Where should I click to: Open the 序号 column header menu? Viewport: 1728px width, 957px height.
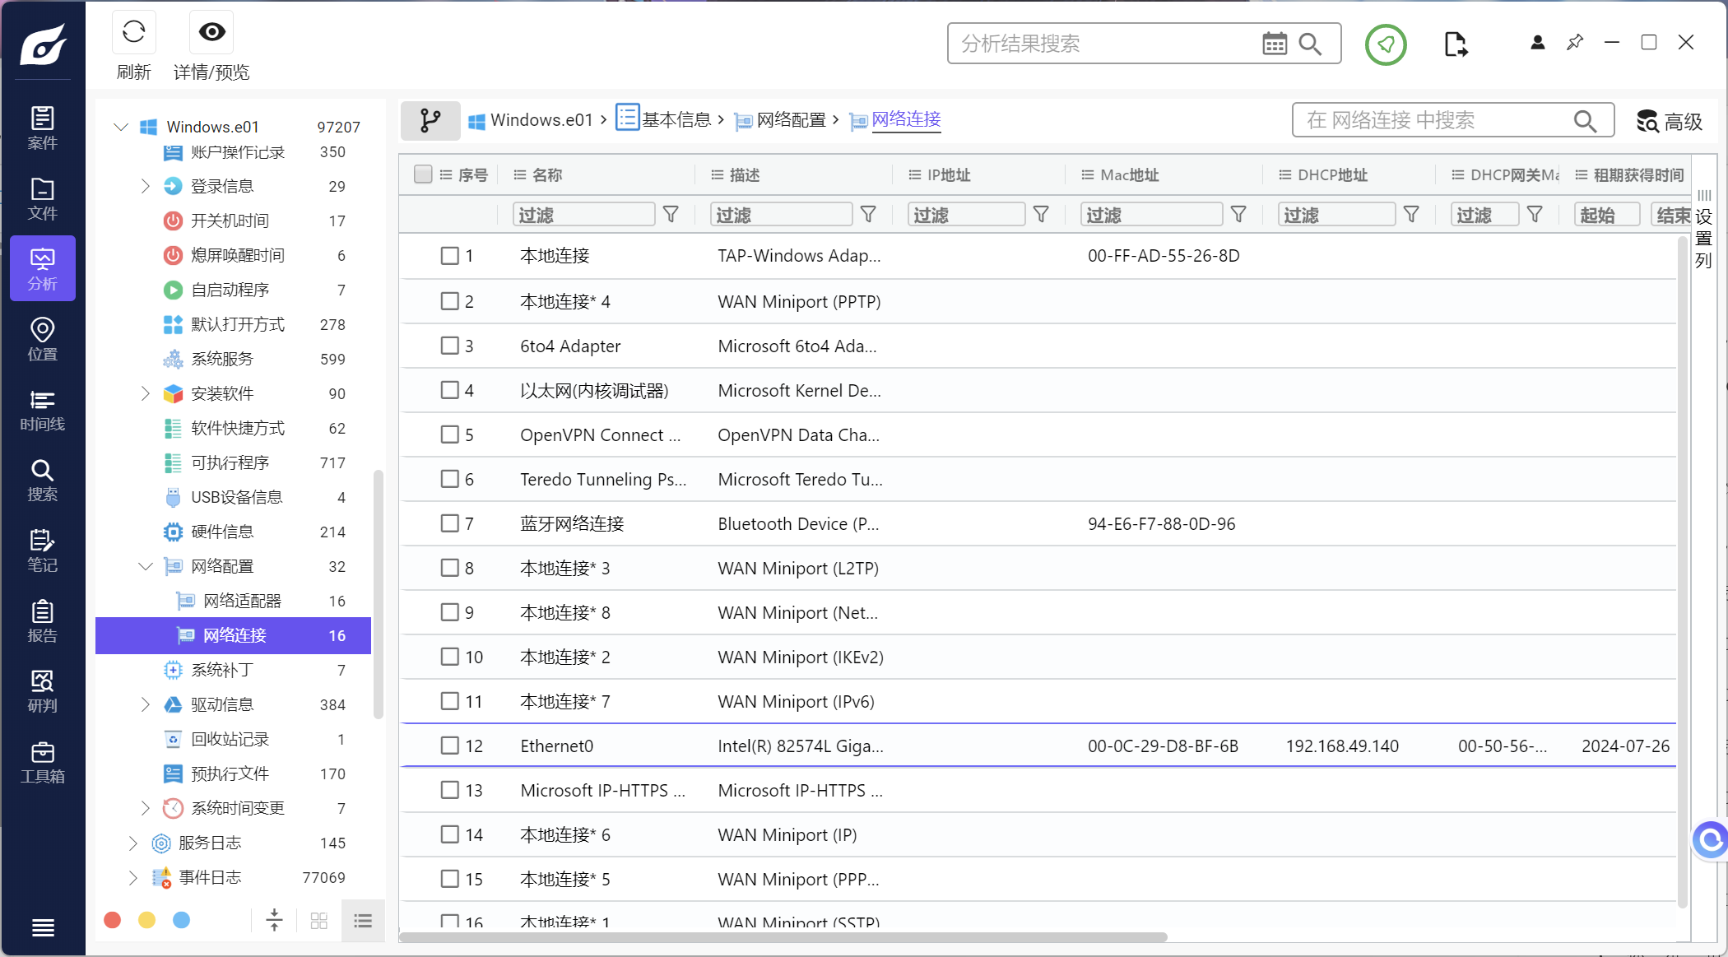coord(446,174)
